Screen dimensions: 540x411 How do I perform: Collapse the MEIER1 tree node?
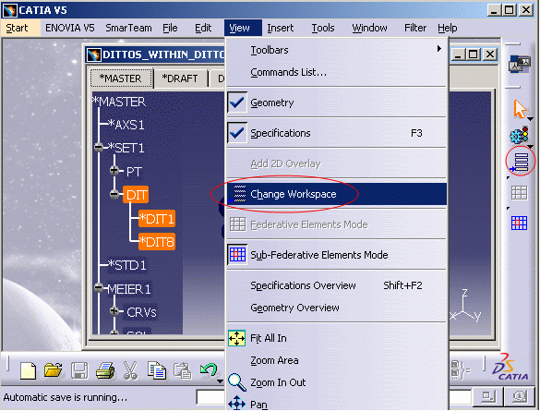pos(99,287)
